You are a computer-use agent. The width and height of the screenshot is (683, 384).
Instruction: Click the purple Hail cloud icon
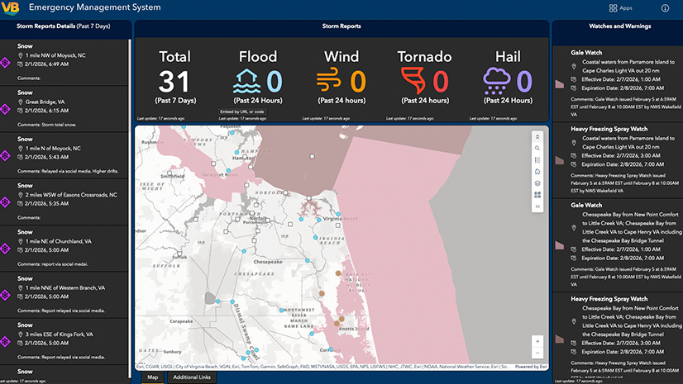click(x=497, y=81)
